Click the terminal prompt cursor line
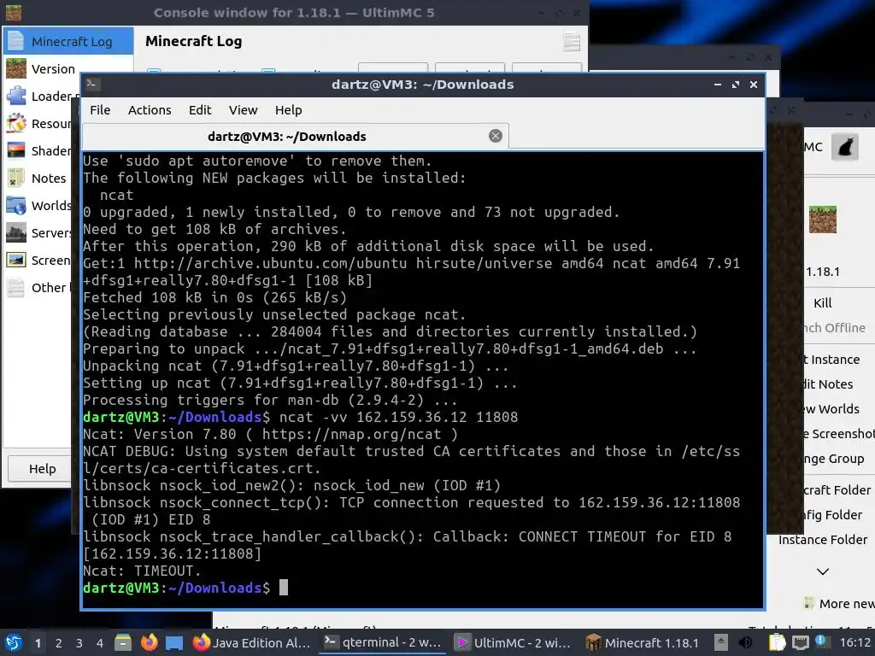The width and height of the screenshot is (875, 656). pyautogui.click(x=185, y=588)
